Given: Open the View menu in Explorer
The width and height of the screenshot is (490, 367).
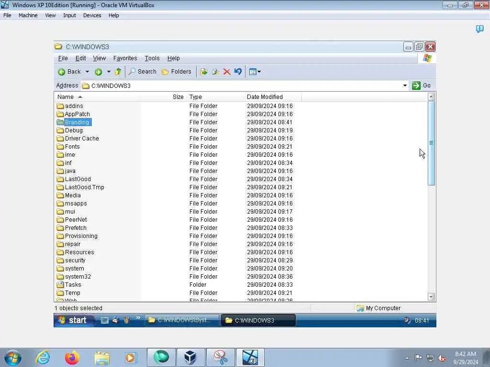Looking at the screenshot, I should (100, 58).
